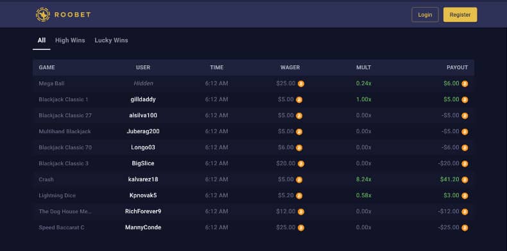Viewport: 507px width, 251px height.
Task: Click the $5.20 wager amount
Action: click(x=286, y=195)
